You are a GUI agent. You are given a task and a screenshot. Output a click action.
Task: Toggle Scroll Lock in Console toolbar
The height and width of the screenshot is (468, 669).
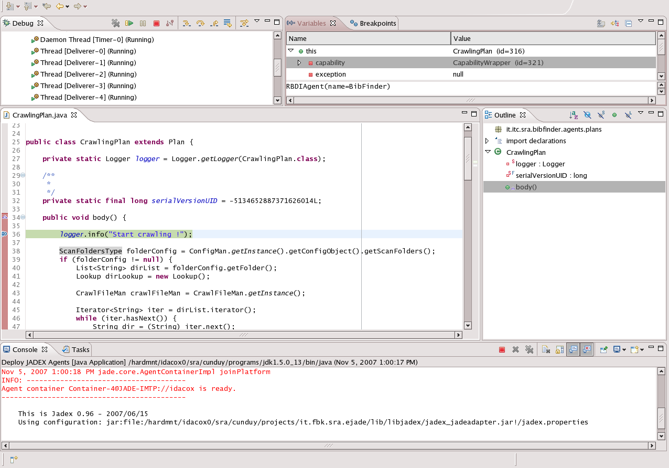tap(559, 349)
